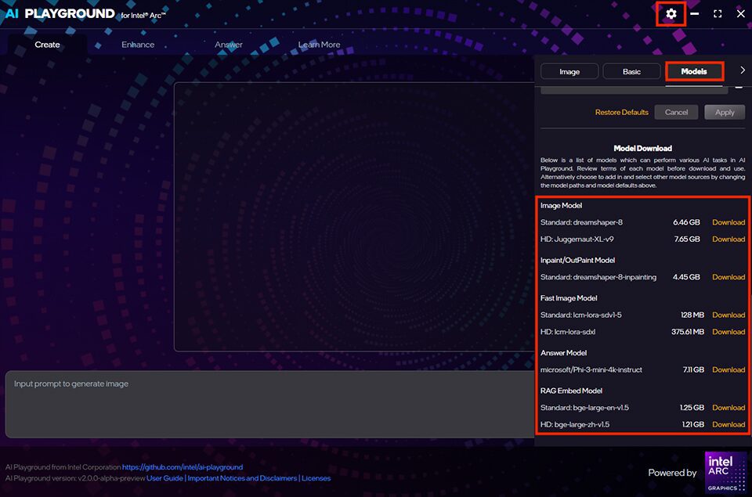
Task: Click the AI Playground logo
Action: coord(59,13)
